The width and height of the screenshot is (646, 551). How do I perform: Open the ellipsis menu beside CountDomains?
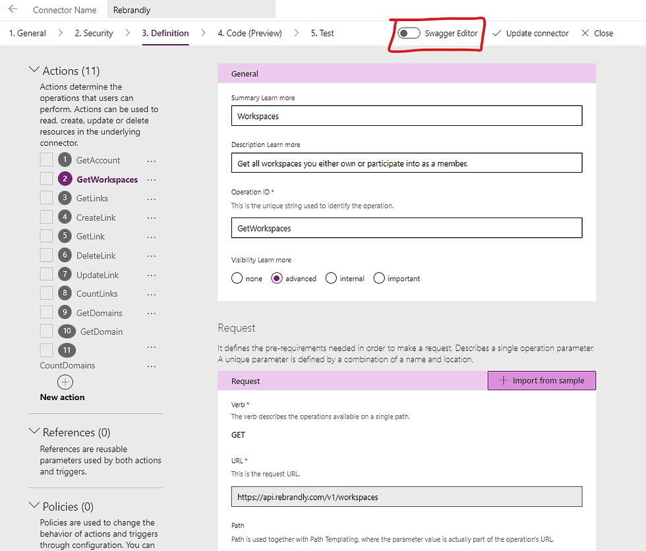tap(152, 366)
